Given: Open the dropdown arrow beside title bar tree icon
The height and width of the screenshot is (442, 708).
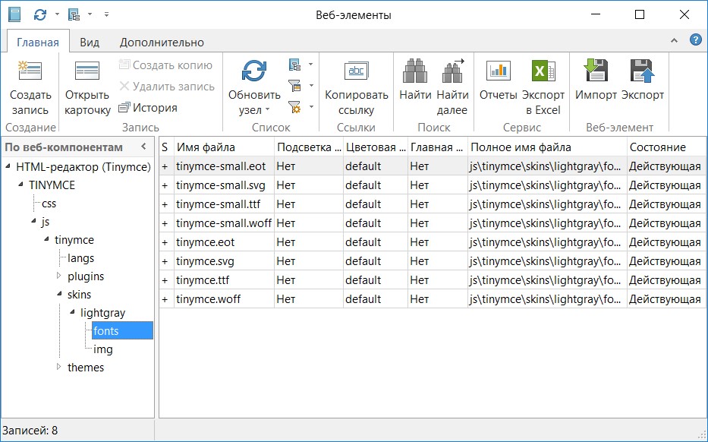Looking at the screenshot, I should click(90, 14).
